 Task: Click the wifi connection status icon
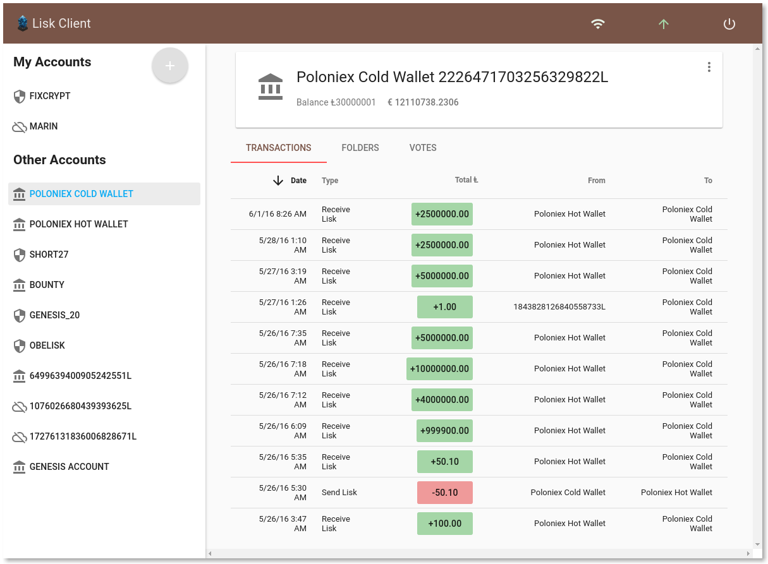(598, 24)
